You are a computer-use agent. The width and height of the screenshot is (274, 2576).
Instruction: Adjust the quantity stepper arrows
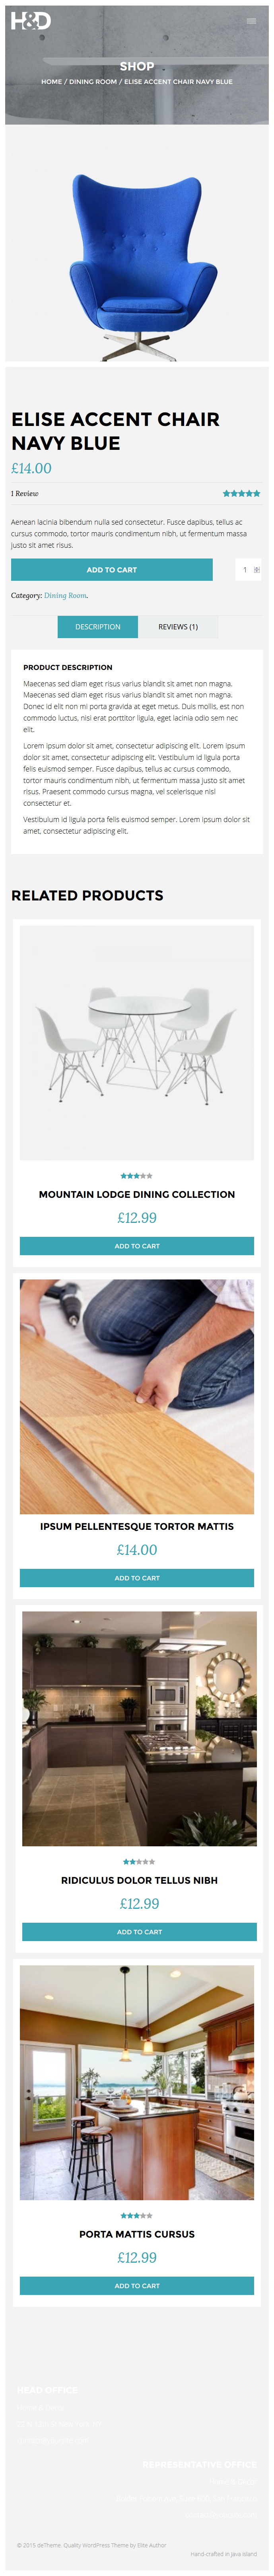257,570
